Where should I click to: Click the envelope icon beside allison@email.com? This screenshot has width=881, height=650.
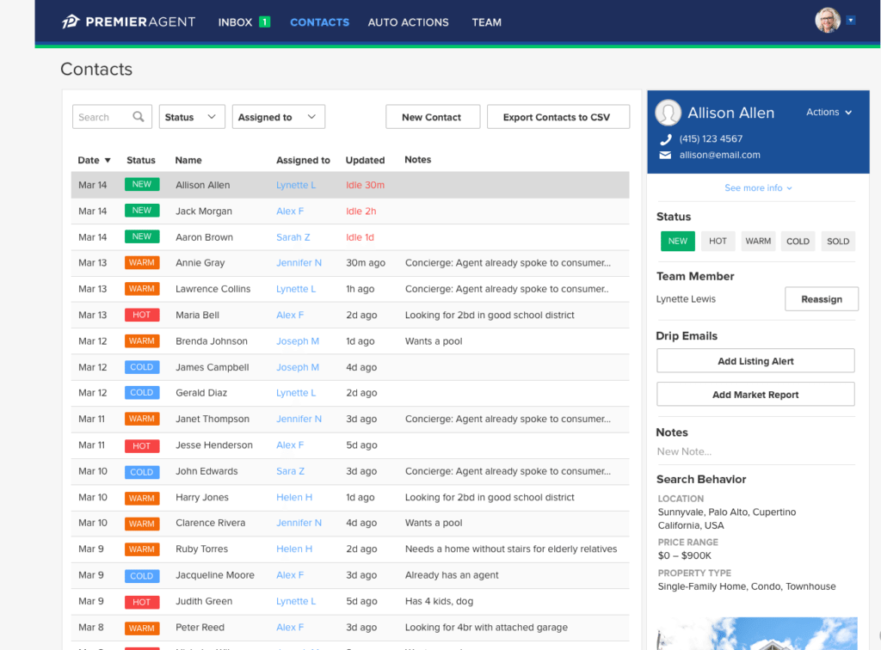(664, 156)
